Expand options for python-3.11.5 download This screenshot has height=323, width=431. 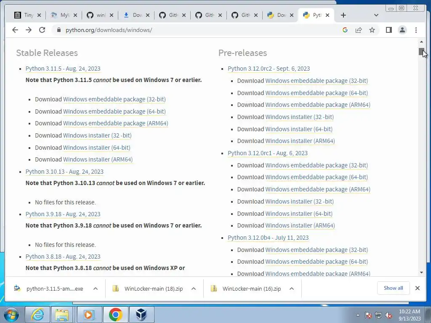[96, 289]
